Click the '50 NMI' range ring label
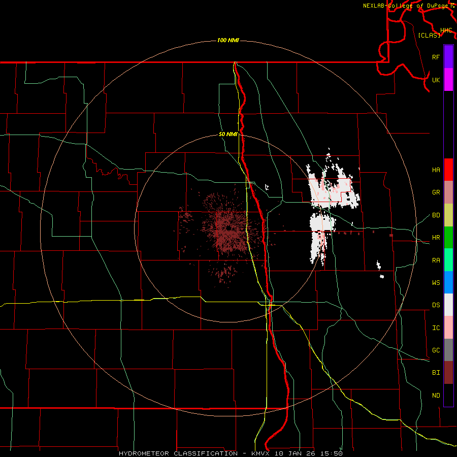The height and width of the screenshot is (457, 457). [x=228, y=134]
